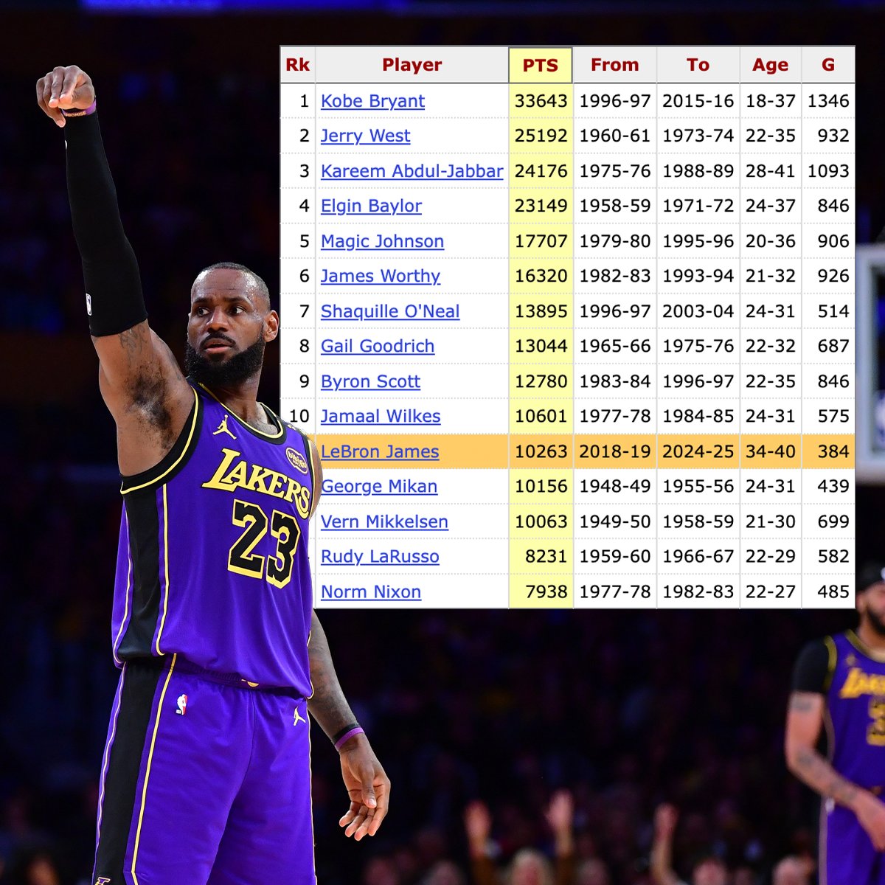Open Kareem Abdul-Jabbar's player page
Screen dimensions: 885x885
(x=412, y=171)
